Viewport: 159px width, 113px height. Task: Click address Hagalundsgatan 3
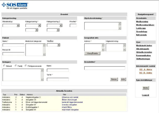[33, 97]
